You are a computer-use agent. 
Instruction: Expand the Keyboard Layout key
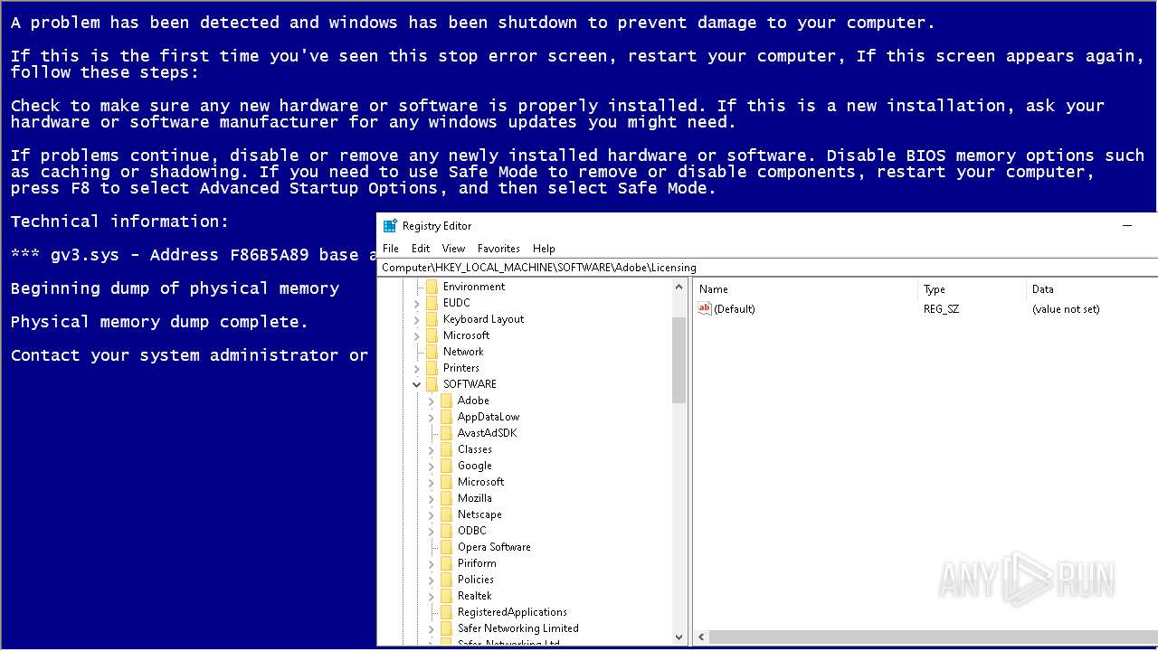[x=417, y=319]
